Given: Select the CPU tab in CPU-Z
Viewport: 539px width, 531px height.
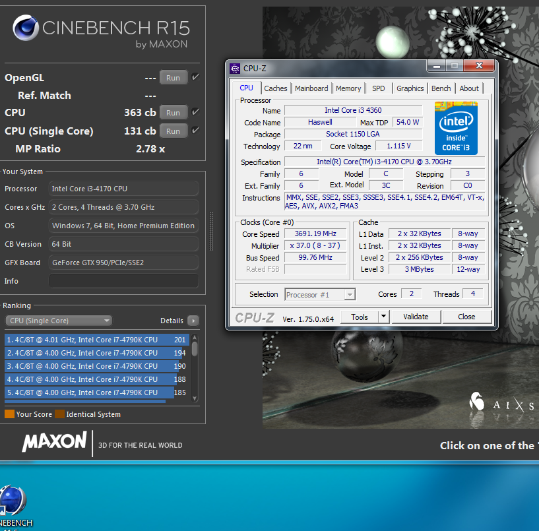Looking at the screenshot, I should [x=246, y=88].
